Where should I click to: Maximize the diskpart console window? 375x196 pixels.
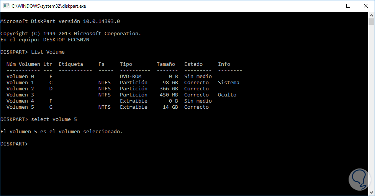point(348,6)
